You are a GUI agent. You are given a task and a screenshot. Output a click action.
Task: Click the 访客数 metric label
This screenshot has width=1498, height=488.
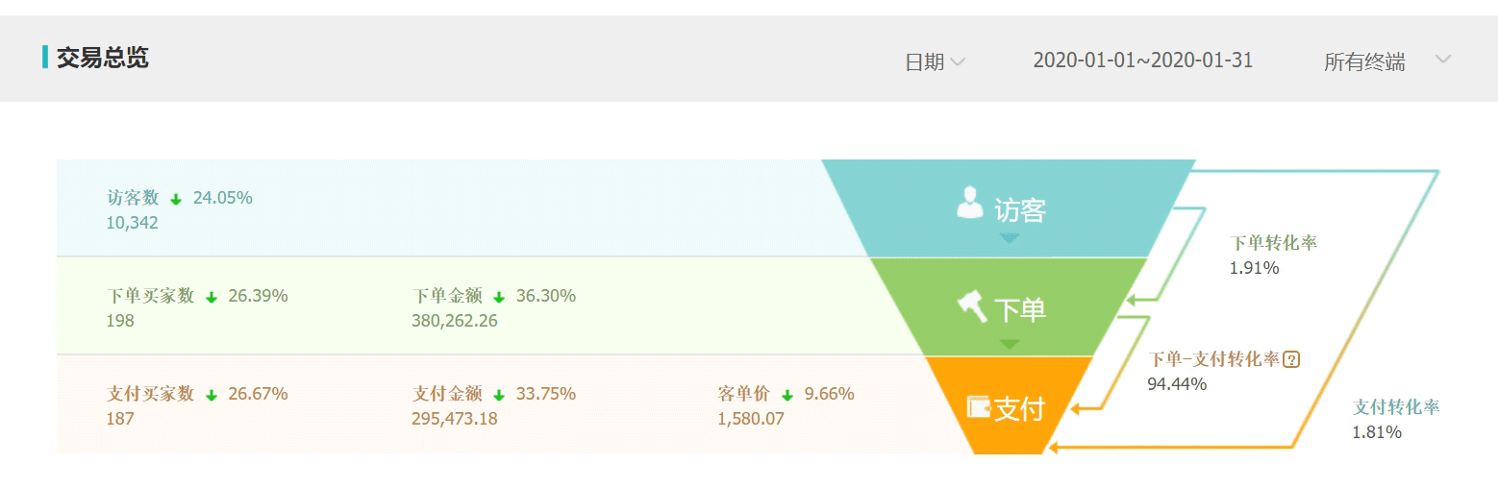coord(133,198)
